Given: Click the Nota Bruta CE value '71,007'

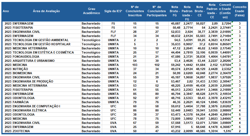Looking at the screenshot, I should [200, 119].
